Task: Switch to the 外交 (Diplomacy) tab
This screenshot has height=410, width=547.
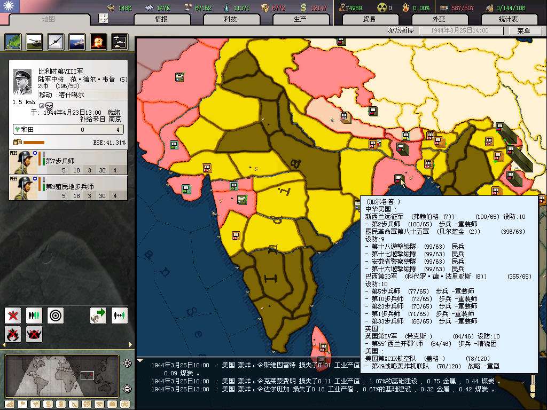Action: [439, 19]
